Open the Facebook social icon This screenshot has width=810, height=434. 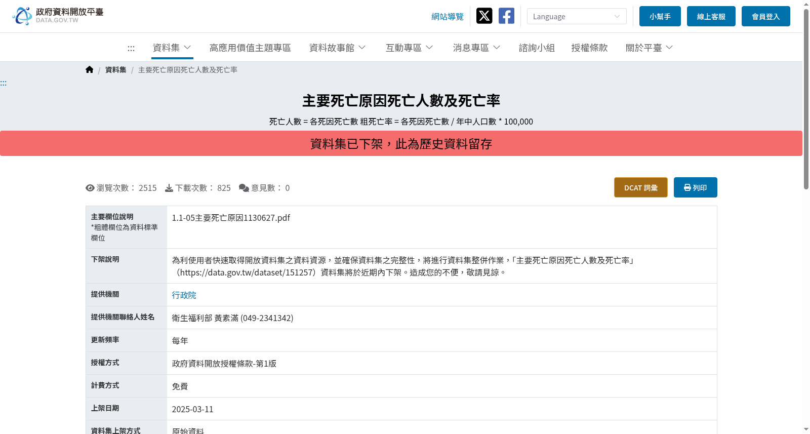coord(506,16)
